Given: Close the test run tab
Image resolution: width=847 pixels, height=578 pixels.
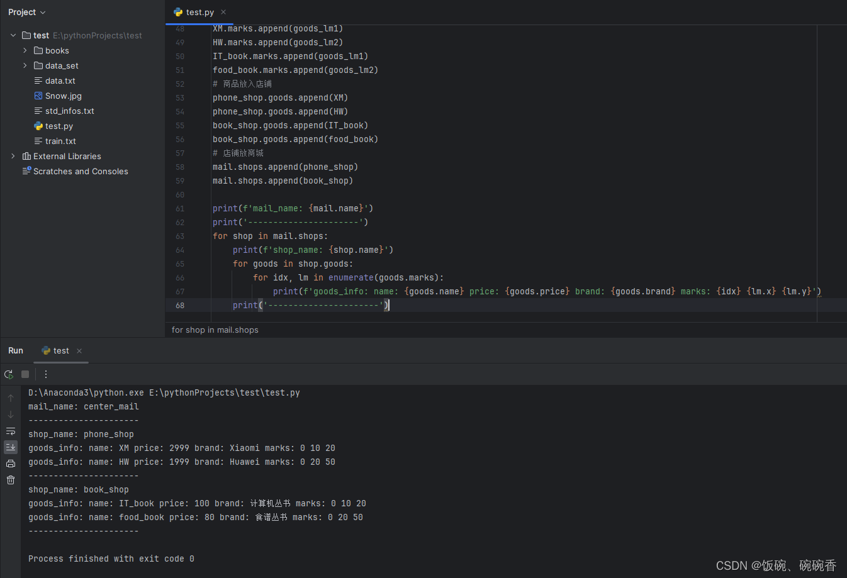Looking at the screenshot, I should (x=79, y=351).
